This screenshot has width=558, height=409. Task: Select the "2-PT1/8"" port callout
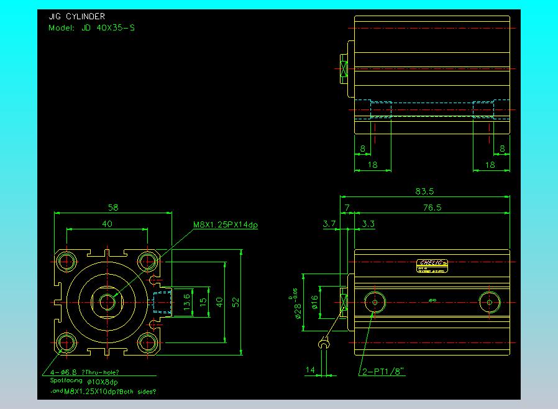(x=383, y=372)
